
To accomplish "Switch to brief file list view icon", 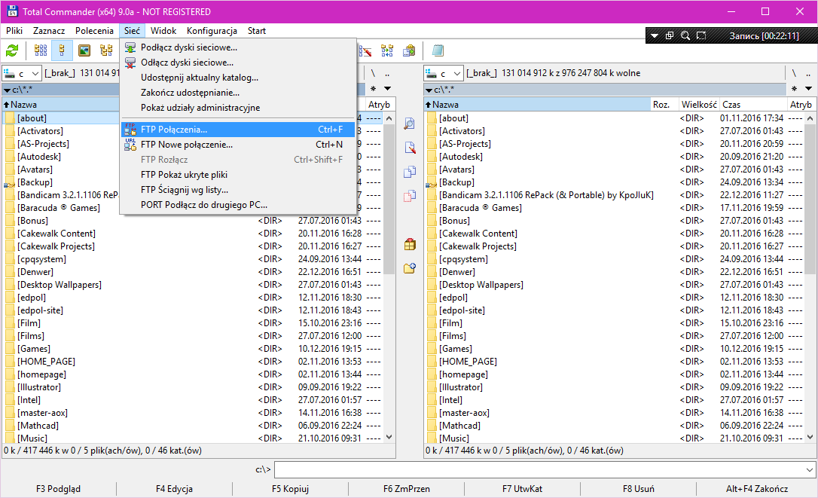I will (41, 50).
